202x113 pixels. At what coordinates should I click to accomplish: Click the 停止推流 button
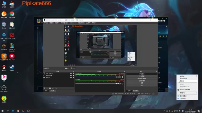[142, 74]
